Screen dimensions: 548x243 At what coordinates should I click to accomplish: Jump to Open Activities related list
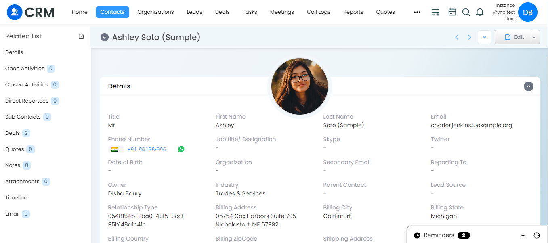pyautogui.click(x=25, y=69)
